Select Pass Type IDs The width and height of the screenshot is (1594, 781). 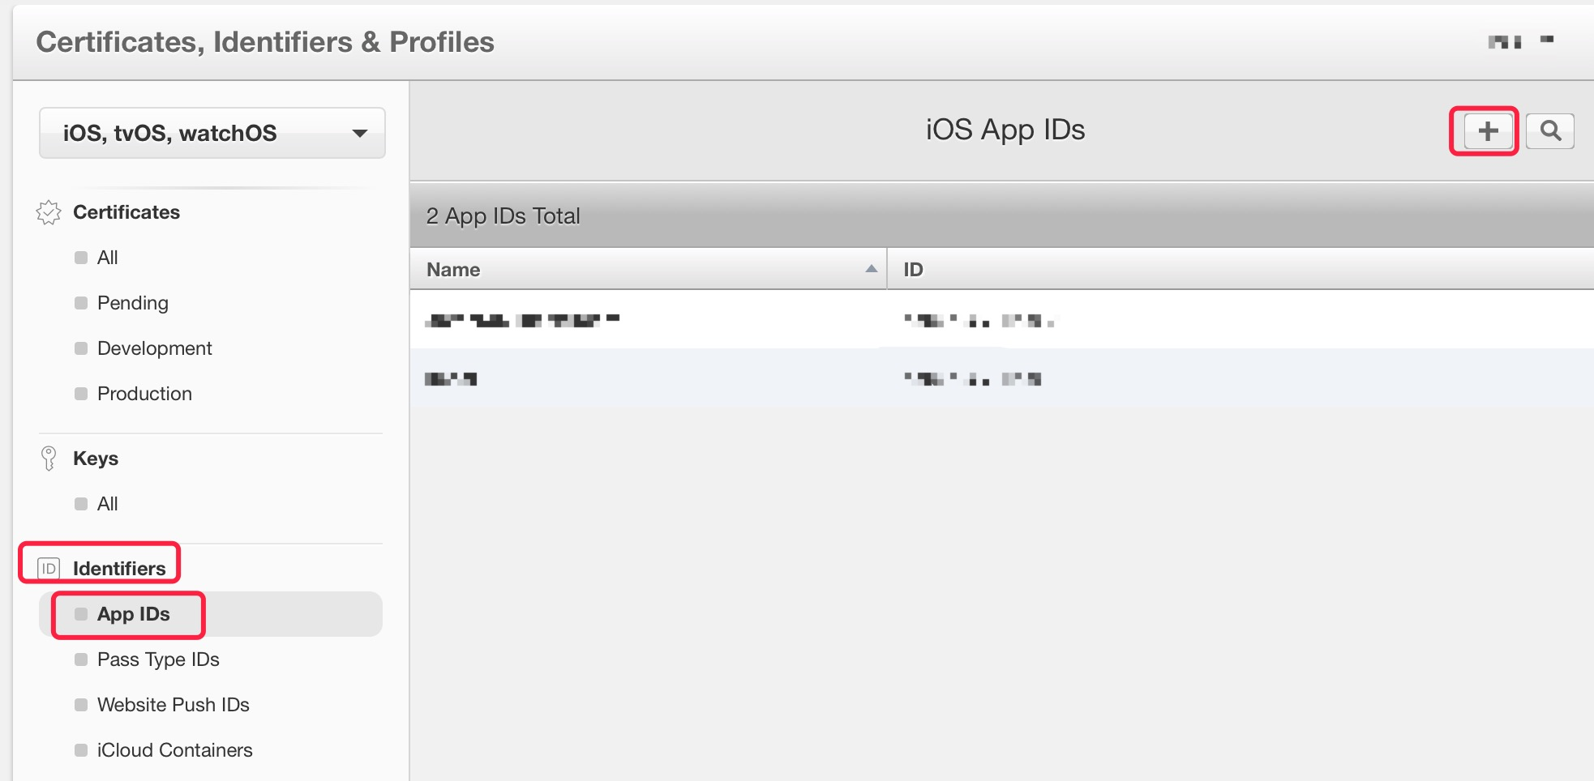pos(159,659)
